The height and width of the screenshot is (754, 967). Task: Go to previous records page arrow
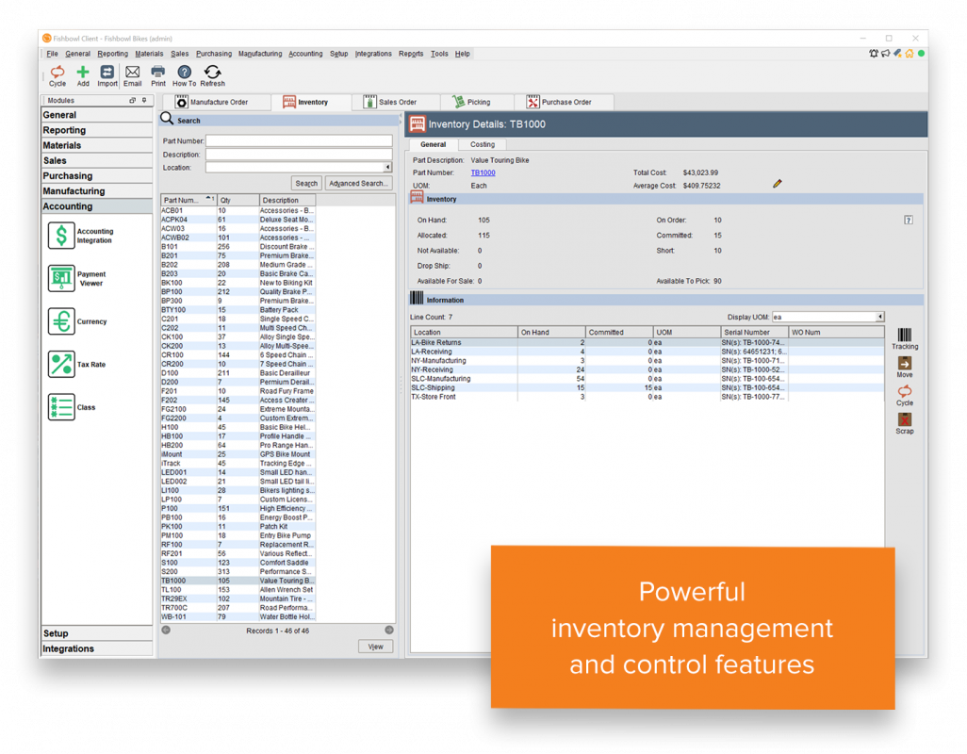166,631
